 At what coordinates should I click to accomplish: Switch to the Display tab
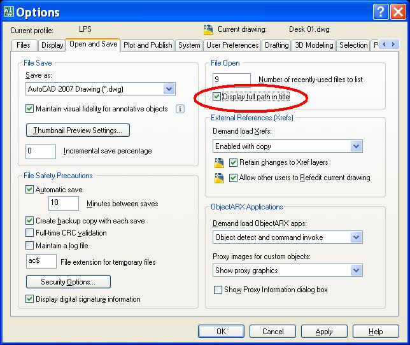click(52, 45)
